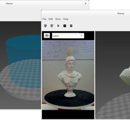The image size is (130, 120).
Task: Click the background Horus window title
Action: [x=9, y=4]
